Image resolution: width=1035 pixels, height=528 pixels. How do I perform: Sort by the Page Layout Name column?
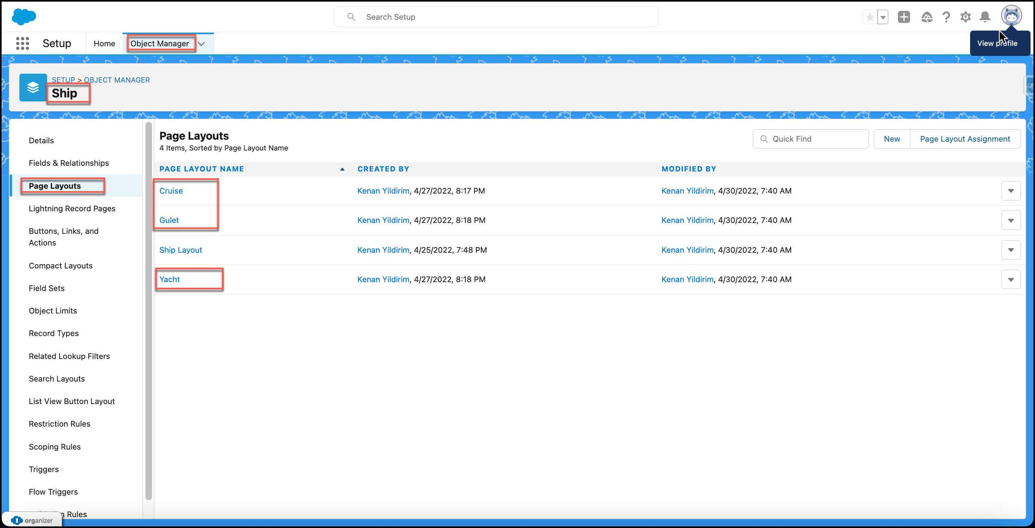coord(202,169)
